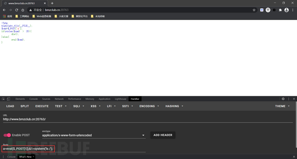Switch to the Sources tab
Viewport: 297px width, 159px height.
(x=46, y=99)
